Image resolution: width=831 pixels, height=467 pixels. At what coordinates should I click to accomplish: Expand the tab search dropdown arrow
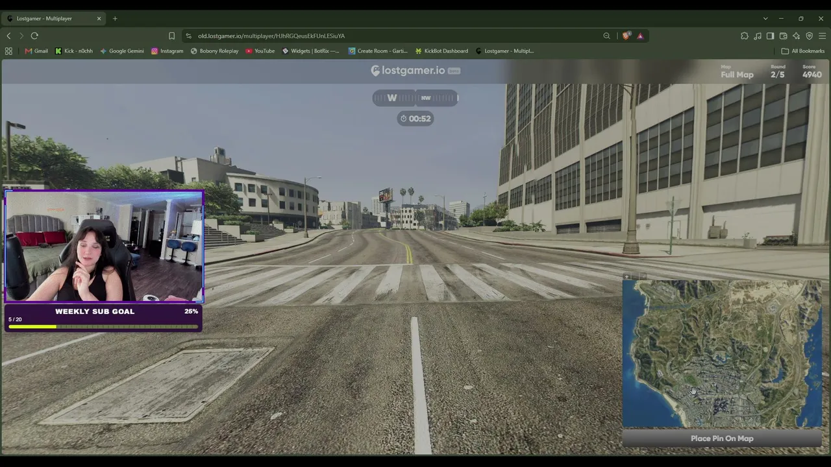[765, 18]
